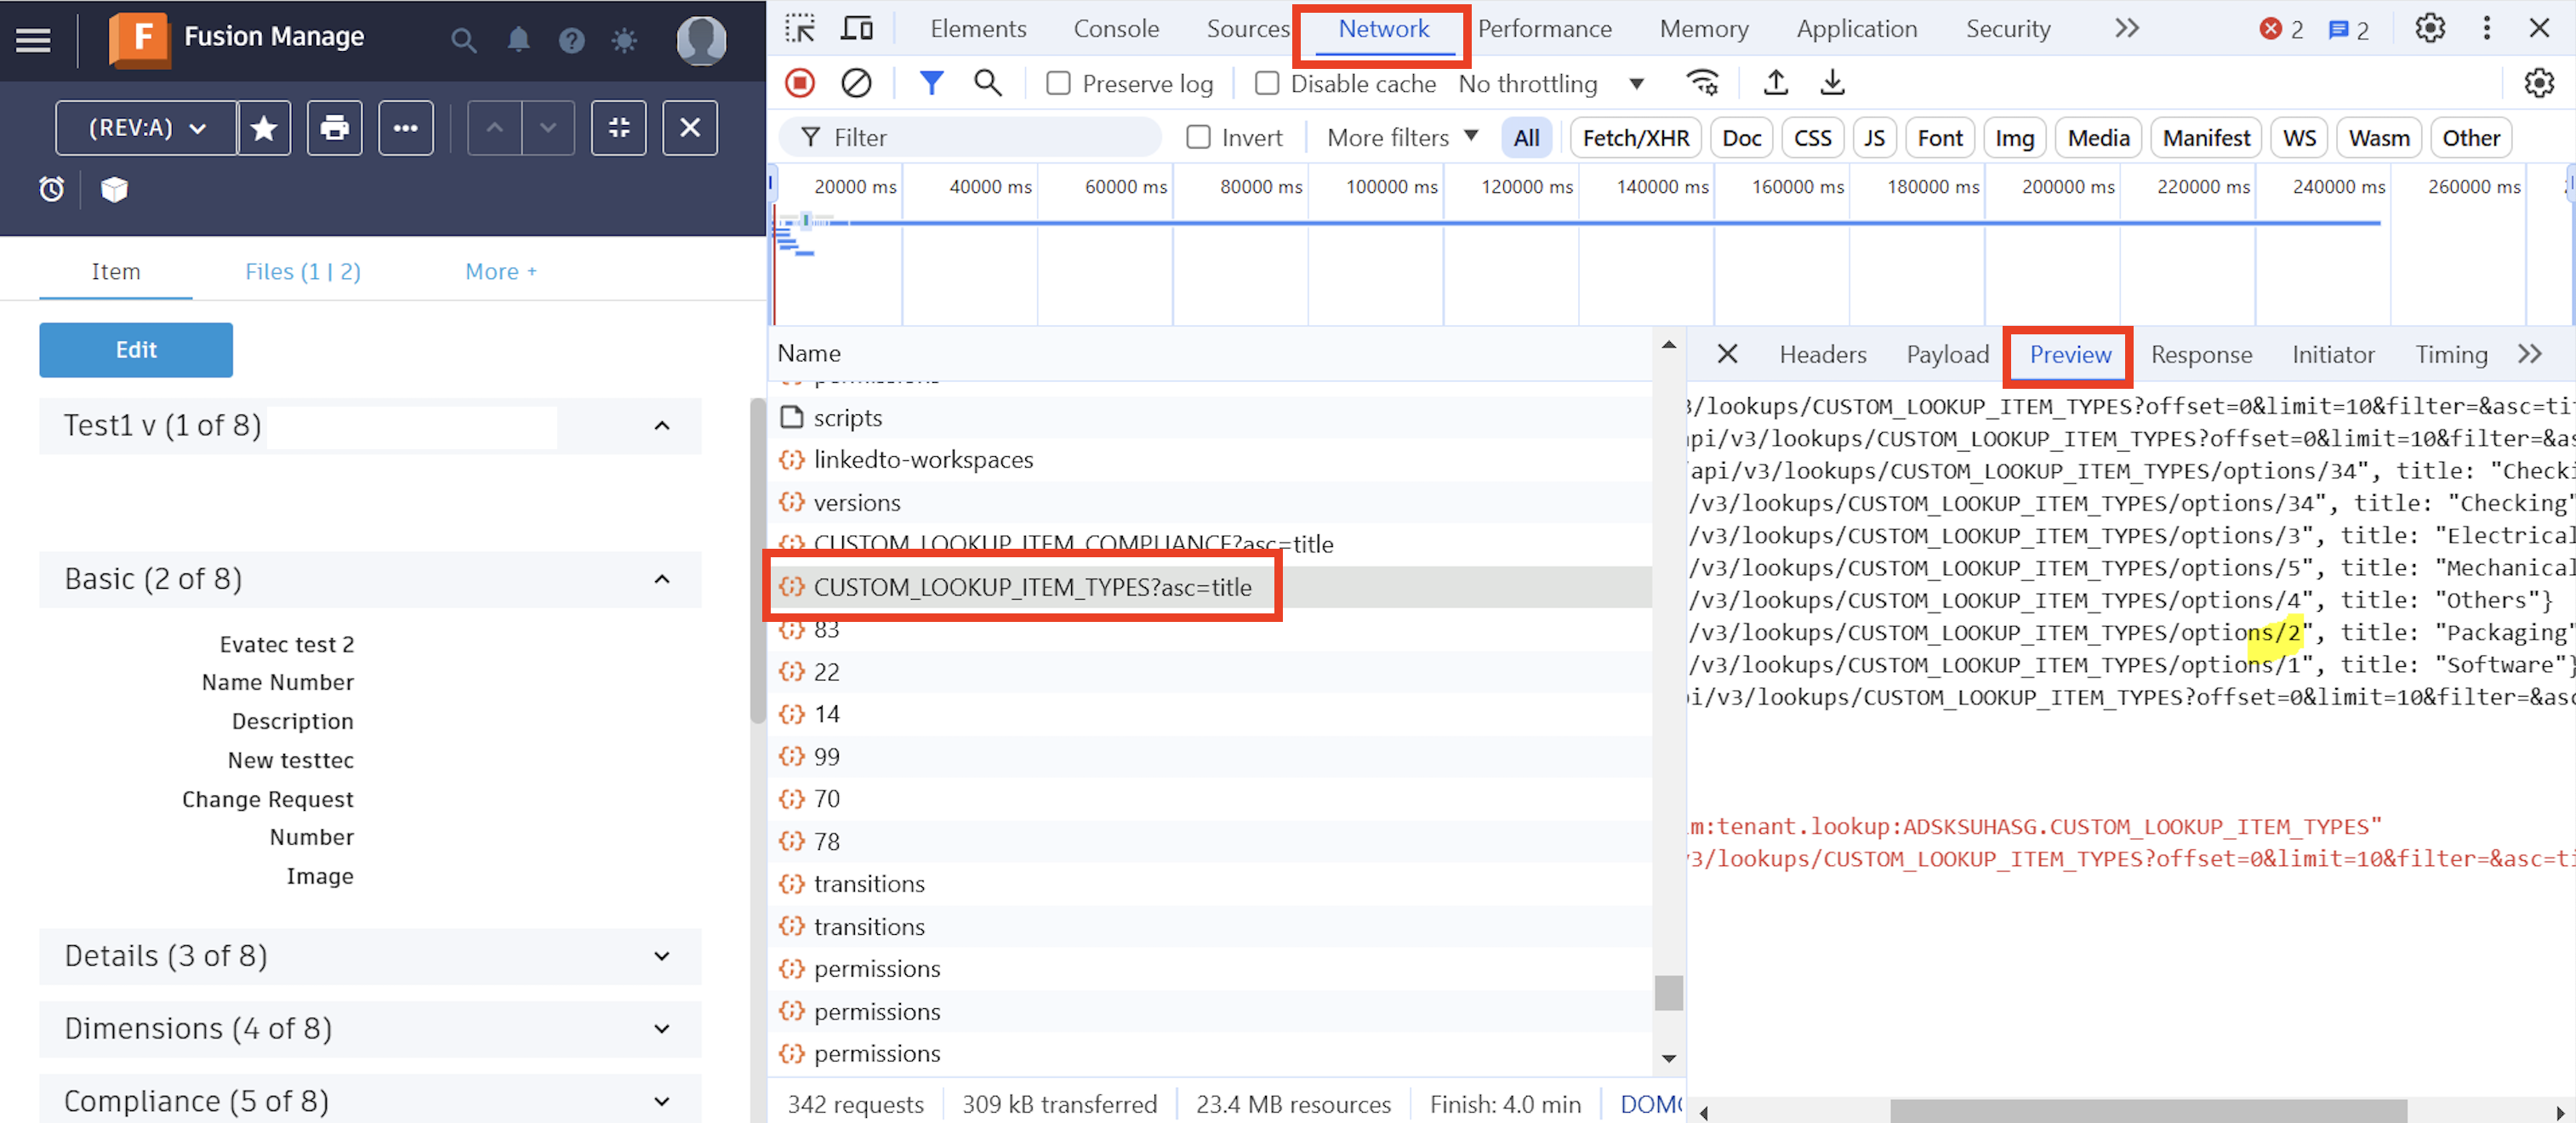The width and height of the screenshot is (2576, 1123).
Task: Clear the network log
Action: [x=856, y=83]
